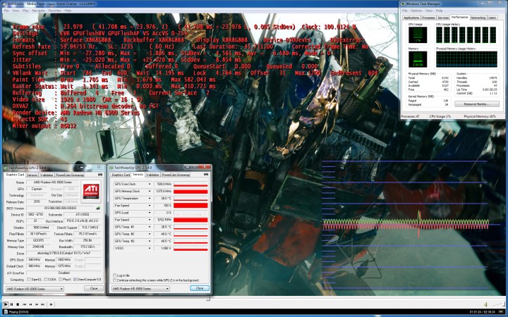
Task: Click the ATI Radeon logo in GPU-Z
Action: coord(91,192)
